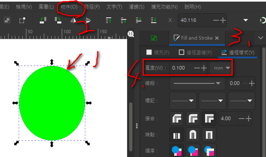Rotate selection 90° clockwise icon
This screenshot has height=157, width=266.
click(58, 20)
